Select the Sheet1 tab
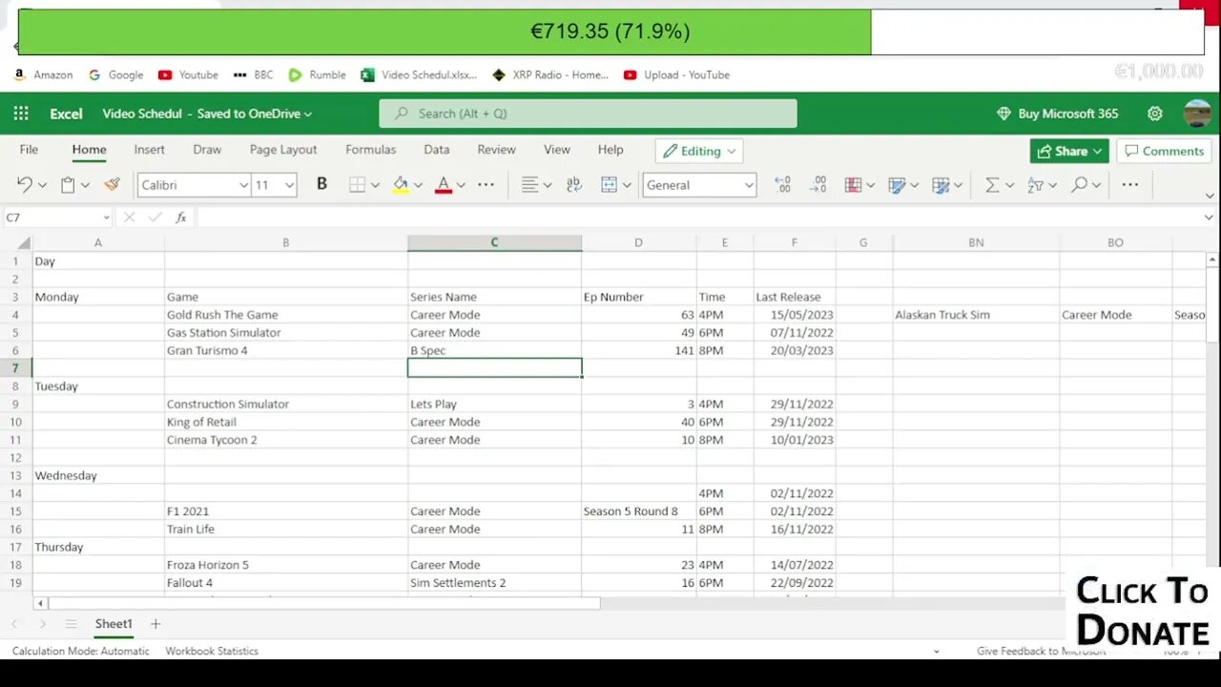Viewport: 1221px width, 687px height. (x=114, y=624)
